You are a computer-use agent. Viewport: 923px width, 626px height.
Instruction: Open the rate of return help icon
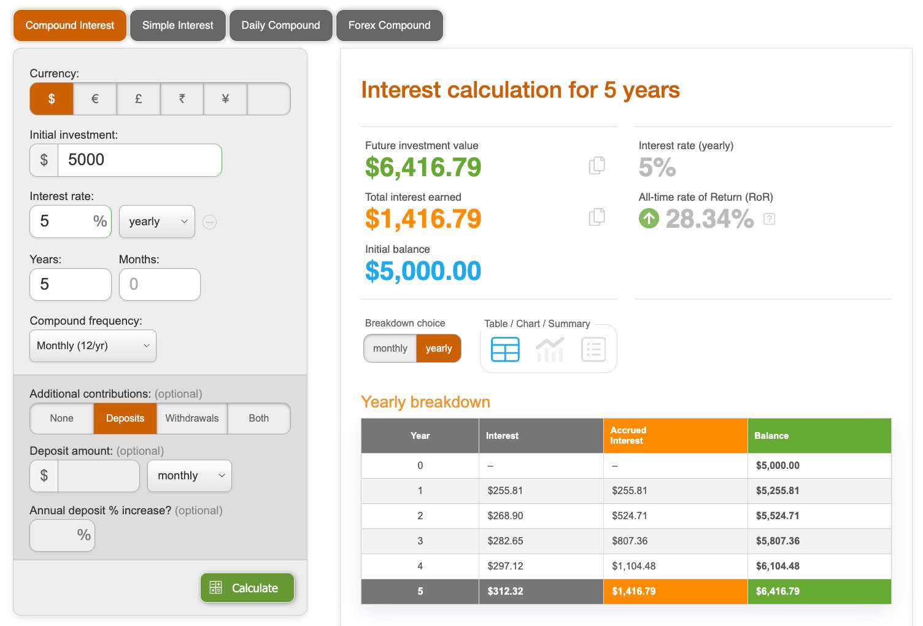coord(769,219)
